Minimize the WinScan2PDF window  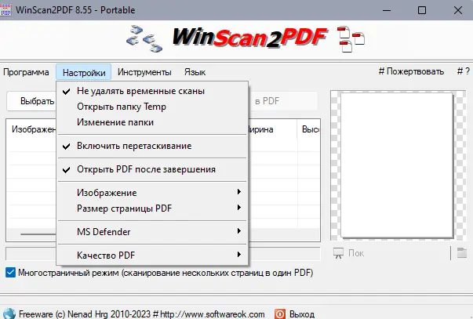(387, 10)
